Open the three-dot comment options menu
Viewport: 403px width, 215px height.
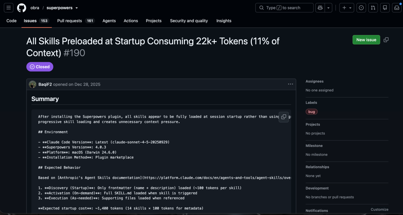click(290, 84)
